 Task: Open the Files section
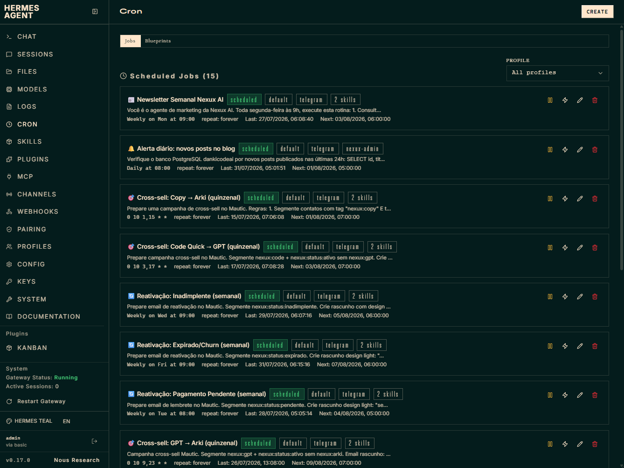click(x=54, y=72)
